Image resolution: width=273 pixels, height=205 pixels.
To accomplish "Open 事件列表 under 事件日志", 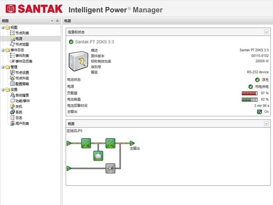I will click(22, 56).
